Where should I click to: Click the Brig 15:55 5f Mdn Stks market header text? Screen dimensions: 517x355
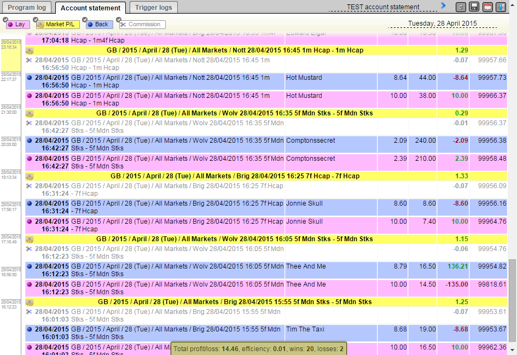click(235, 302)
